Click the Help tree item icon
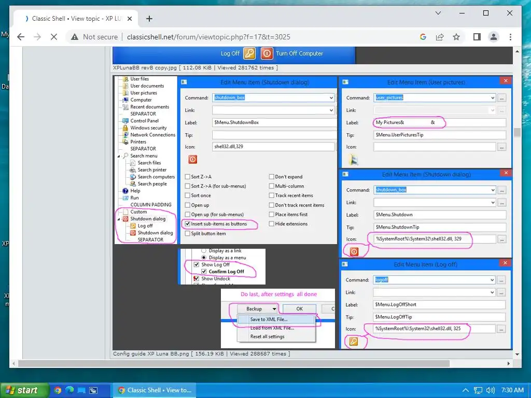Viewport: 531px width, 398px height. pos(125,191)
